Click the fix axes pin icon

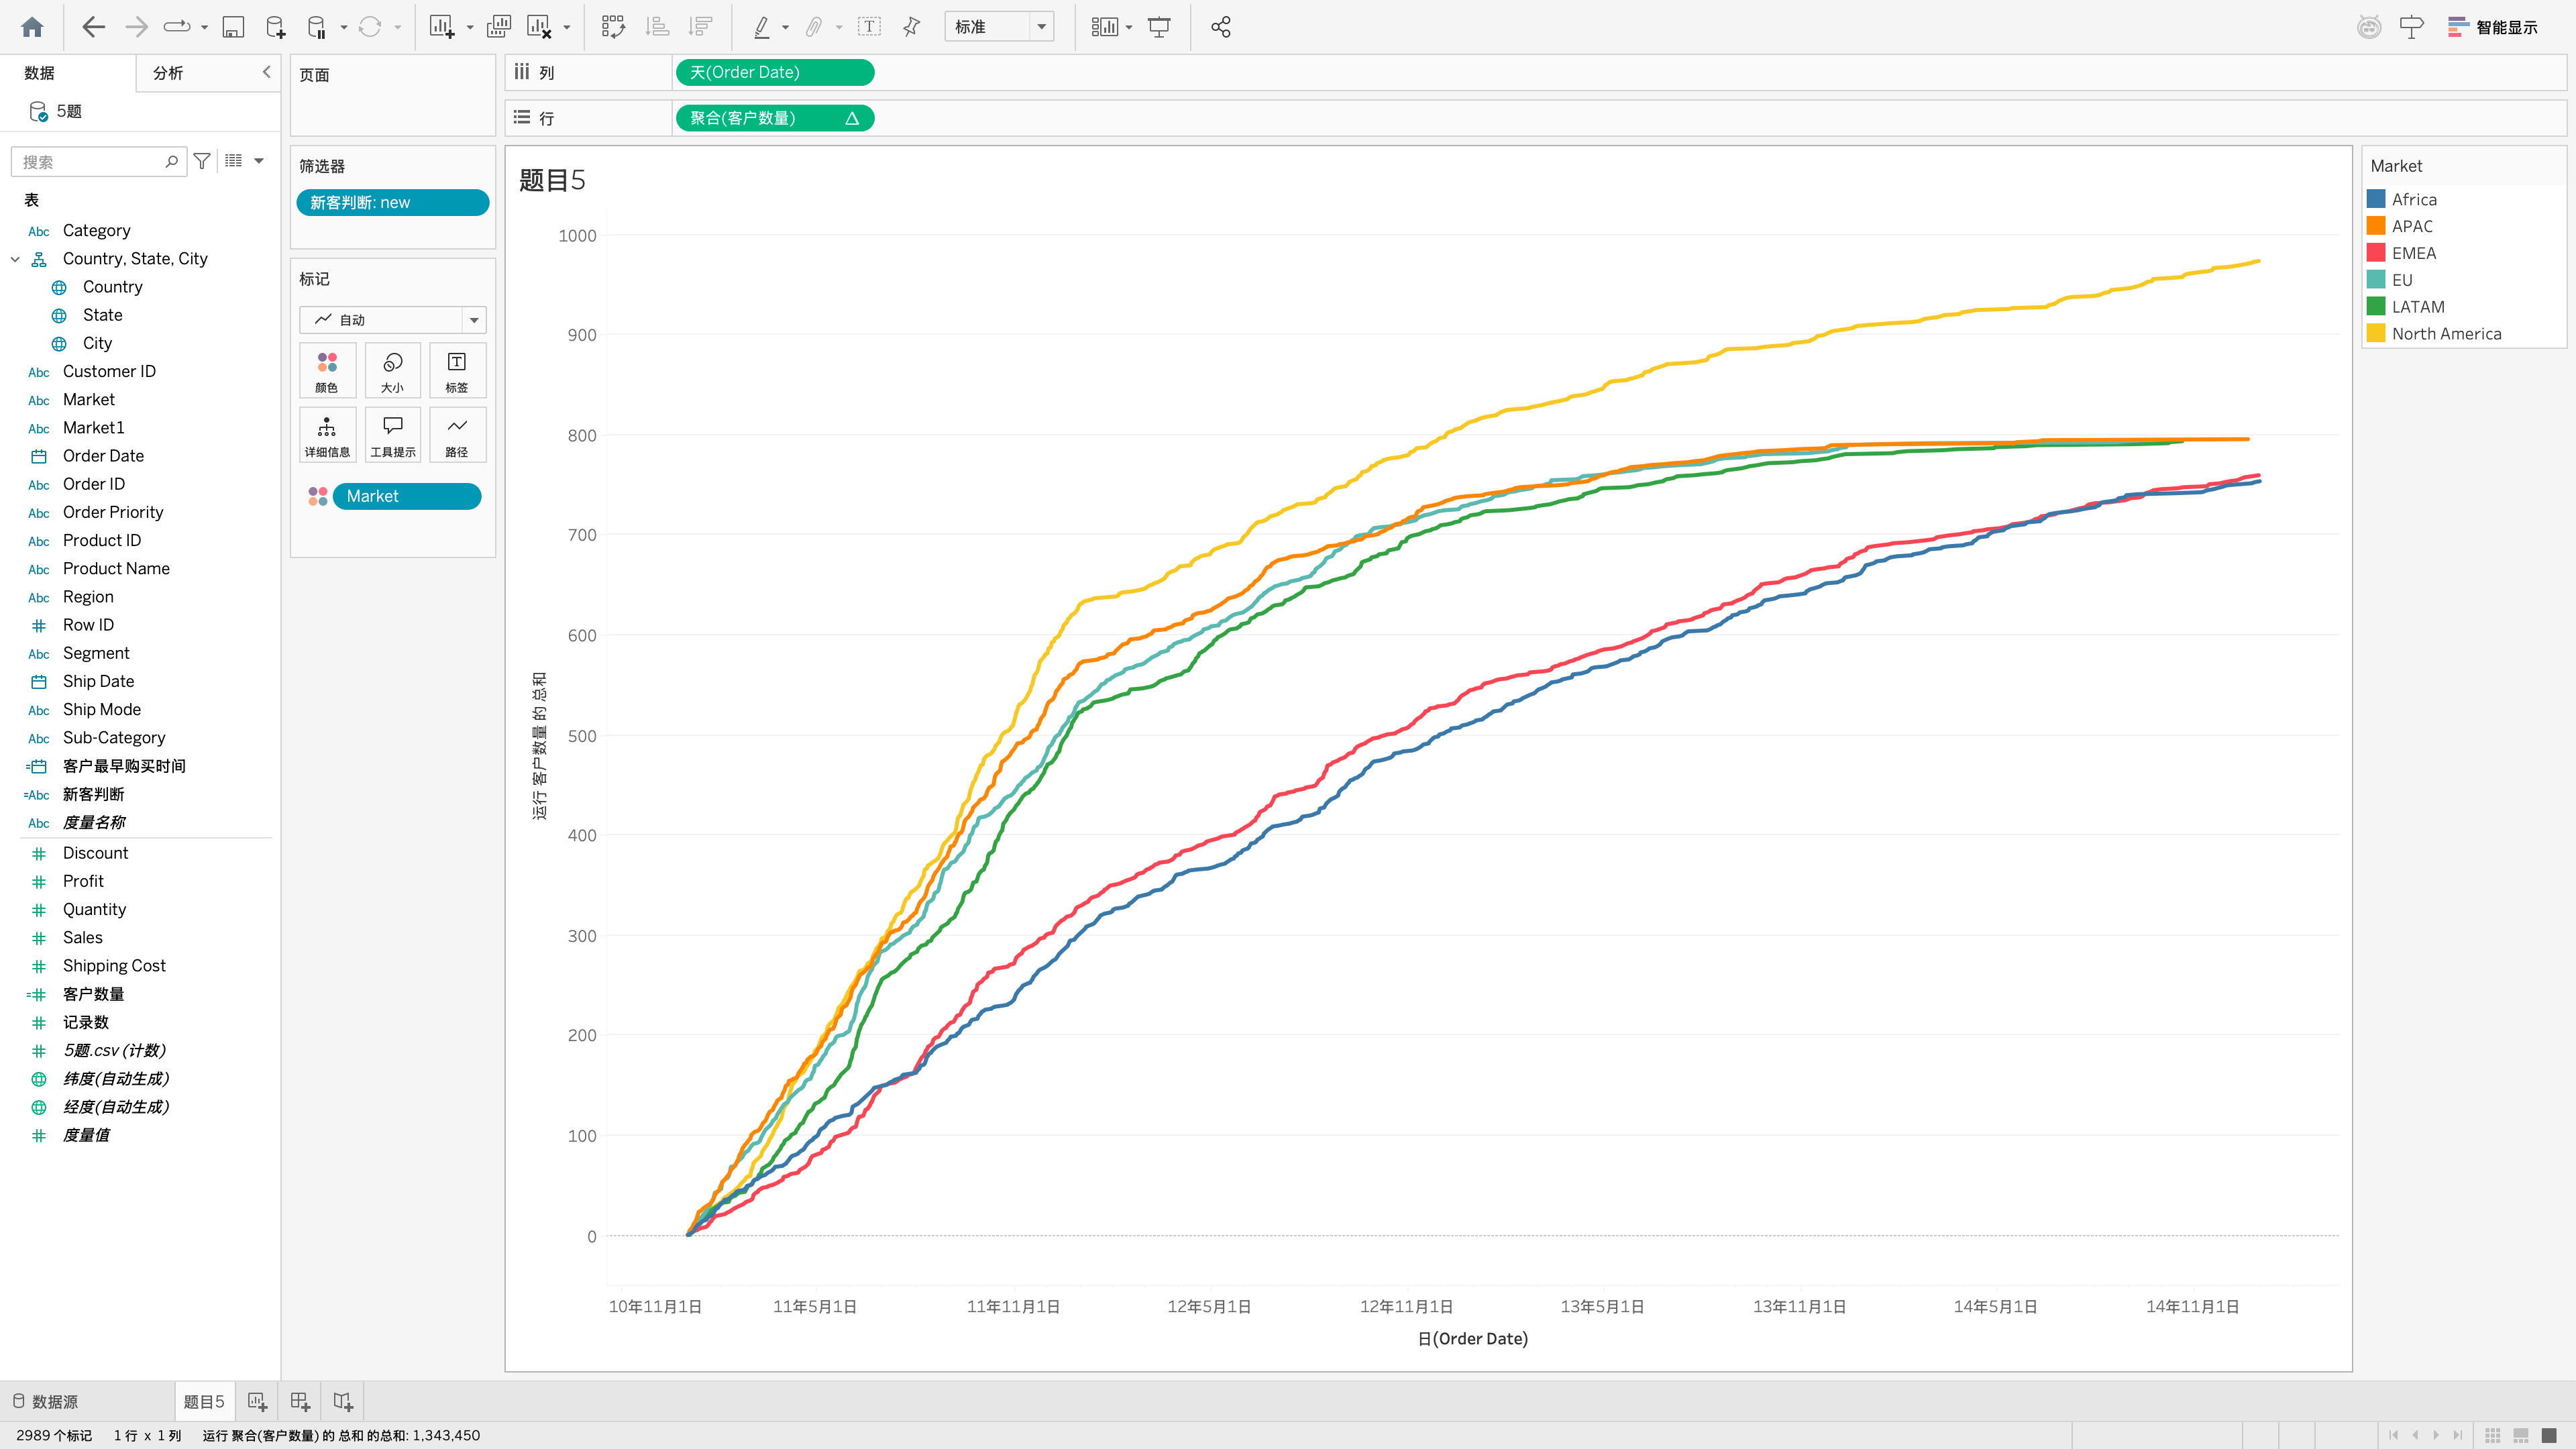911,27
